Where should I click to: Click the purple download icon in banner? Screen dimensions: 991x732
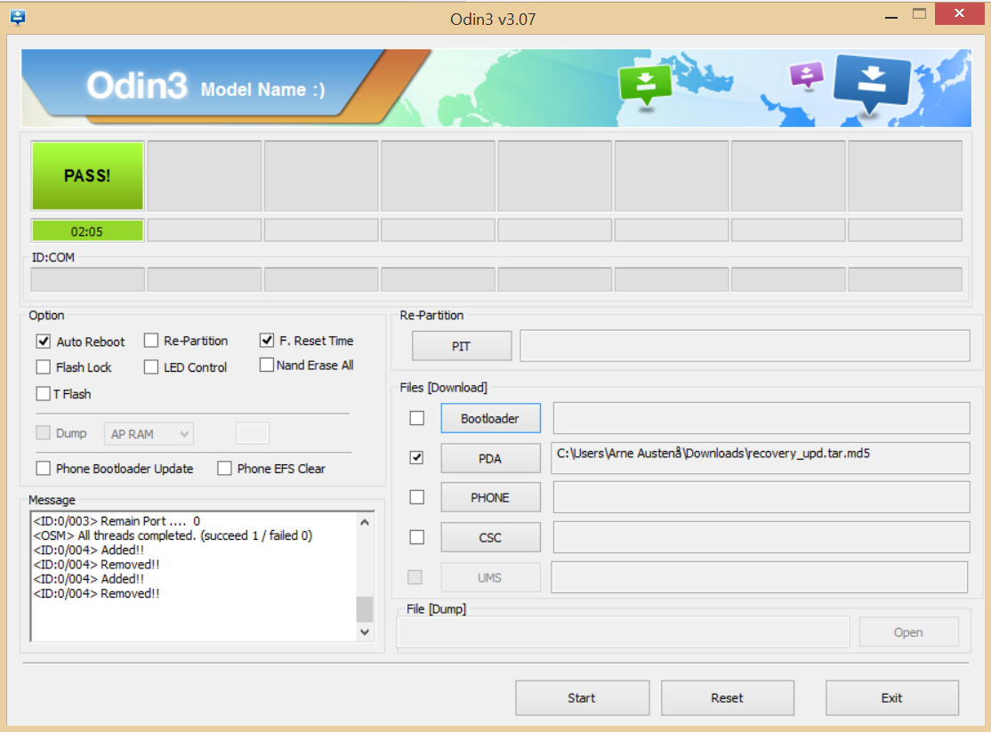coord(807,75)
